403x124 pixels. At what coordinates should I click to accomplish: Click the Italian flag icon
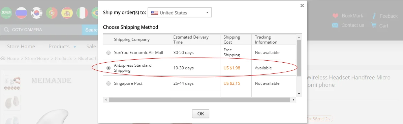click(82, 13)
